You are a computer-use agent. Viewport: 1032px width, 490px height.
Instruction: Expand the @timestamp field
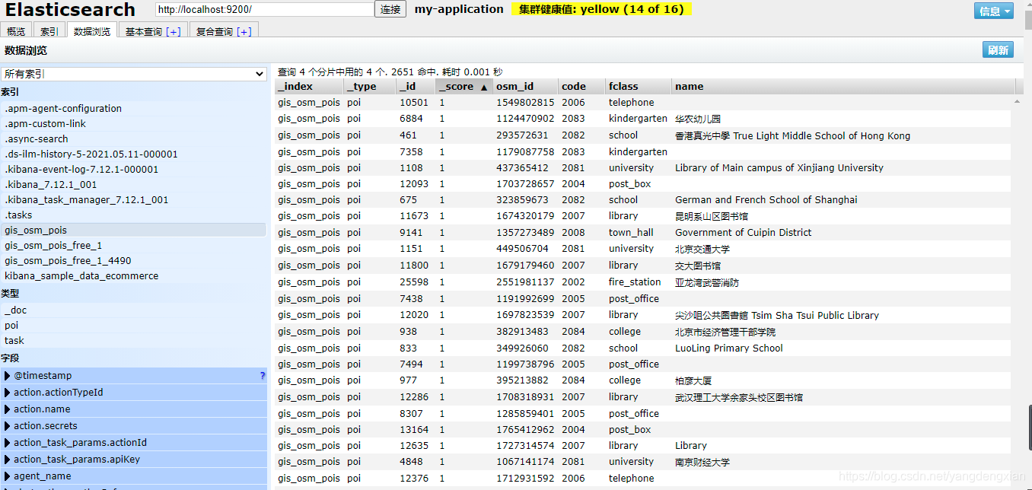click(x=8, y=376)
